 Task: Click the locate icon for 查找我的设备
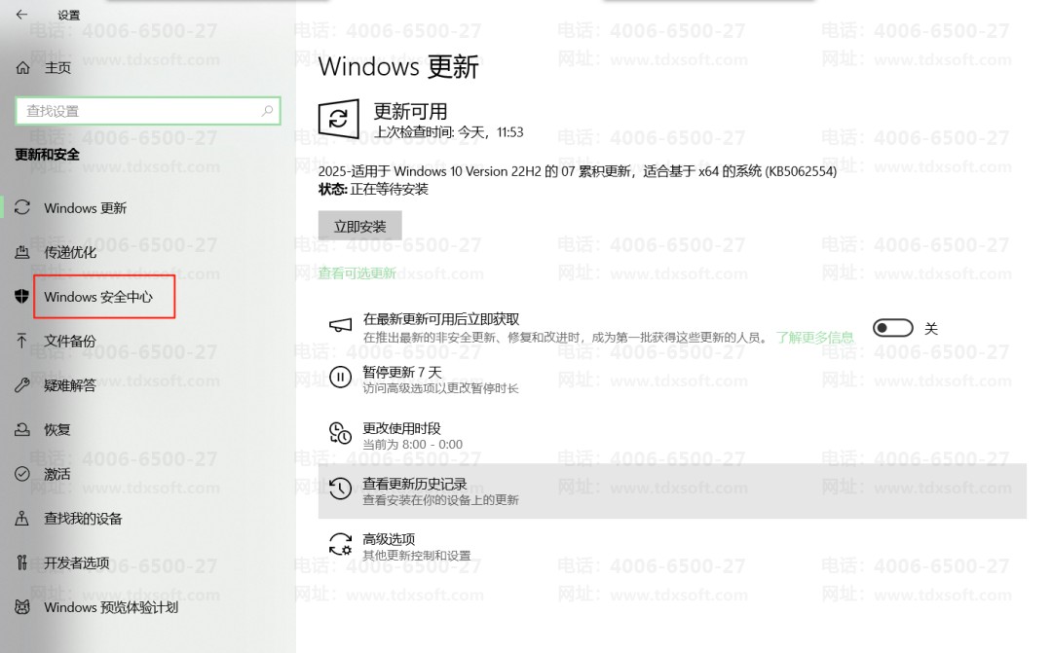[22, 518]
